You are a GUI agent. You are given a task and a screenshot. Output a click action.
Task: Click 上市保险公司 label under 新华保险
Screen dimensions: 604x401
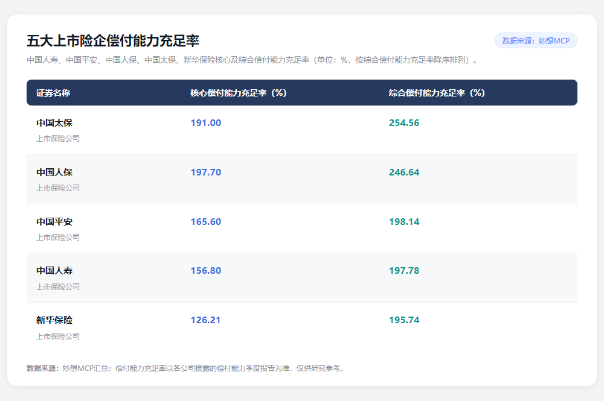(58, 336)
